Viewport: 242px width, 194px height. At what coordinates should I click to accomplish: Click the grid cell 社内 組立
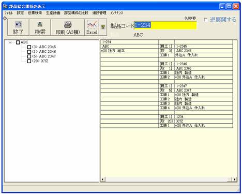[x=129, y=51]
